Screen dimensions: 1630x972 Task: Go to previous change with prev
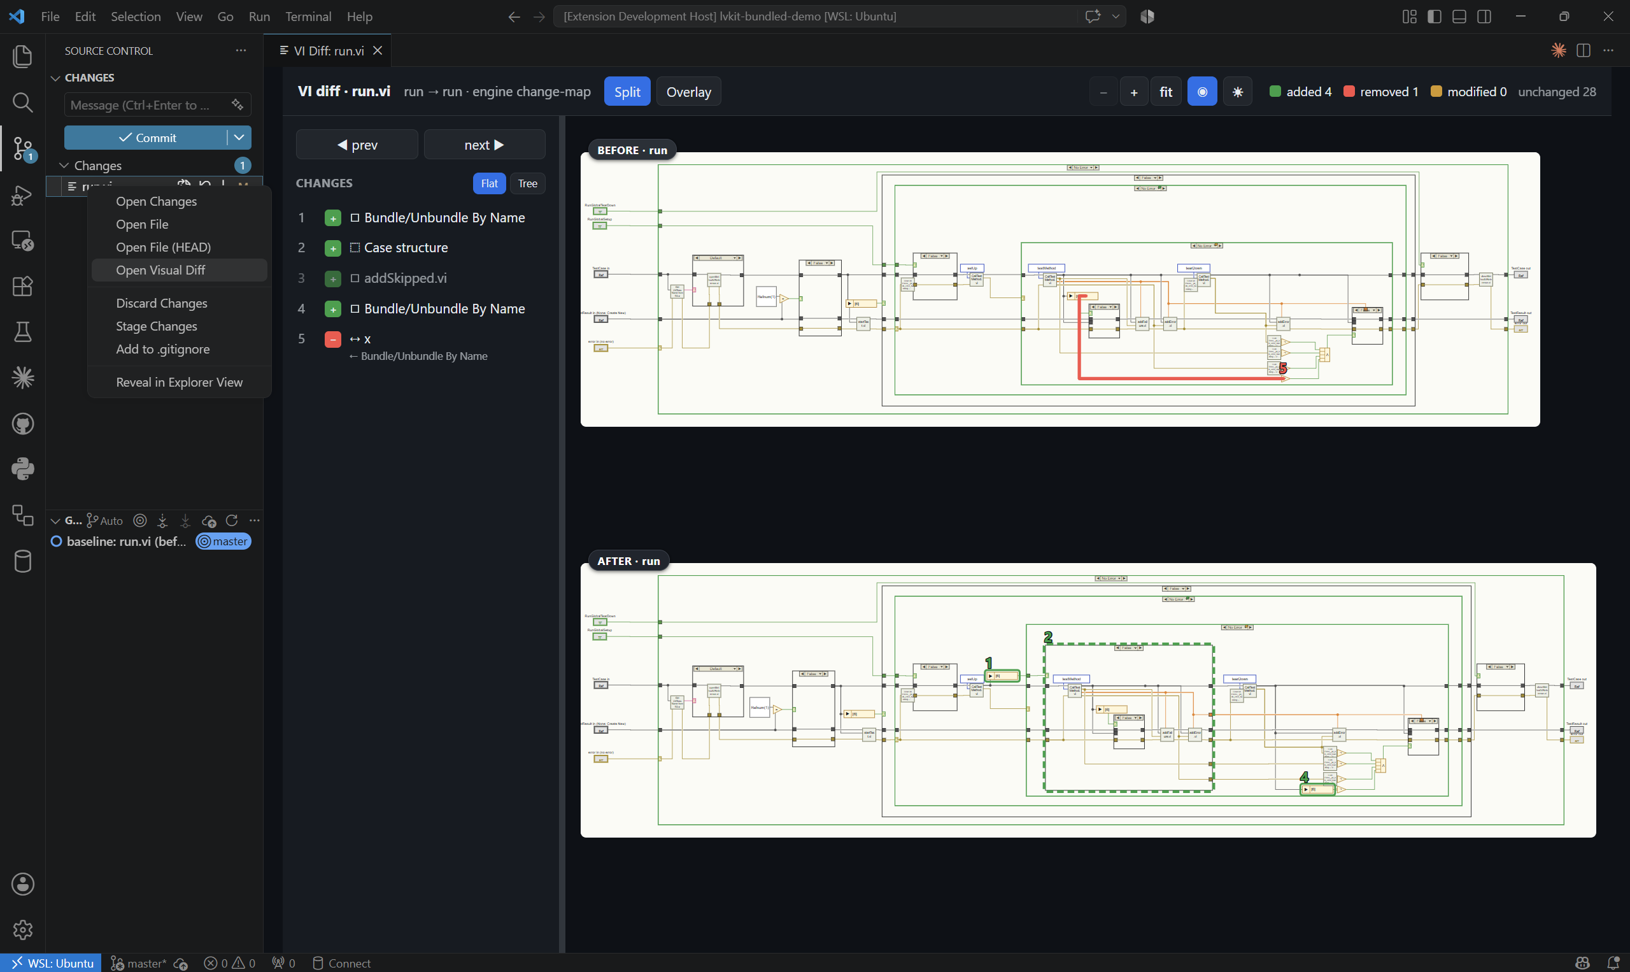(x=357, y=145)
